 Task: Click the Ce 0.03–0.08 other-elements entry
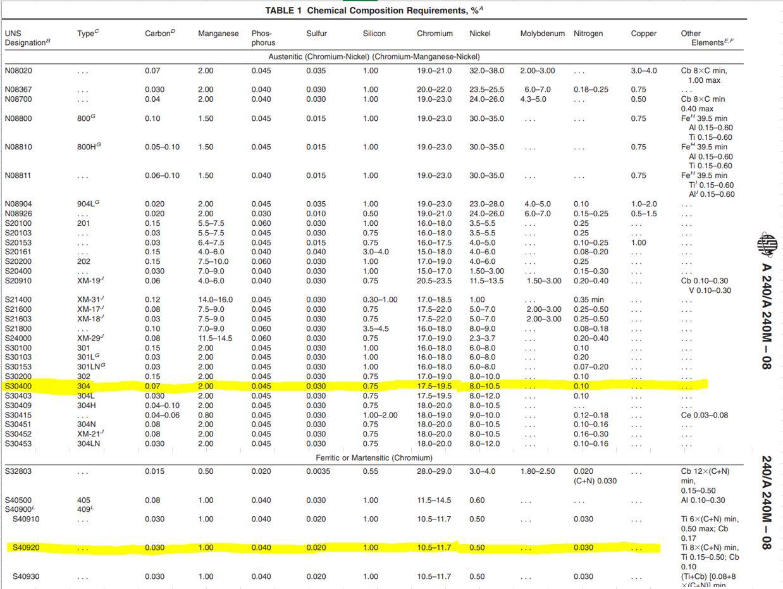(704, 415)
